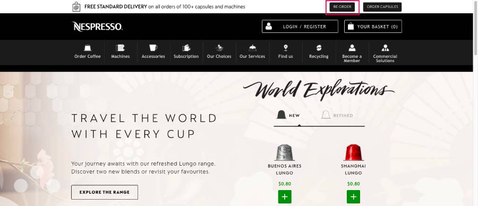Screen dimensions: 478x206
Task: Select the Accessories cup icon
Action: (153, 48)
